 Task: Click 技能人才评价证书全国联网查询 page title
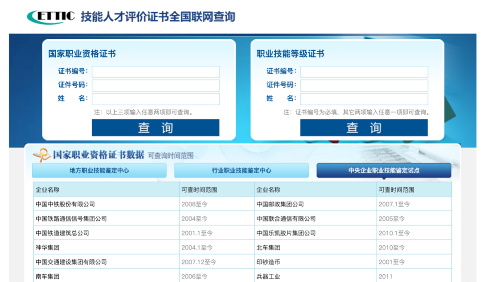(x=158, y=17)
